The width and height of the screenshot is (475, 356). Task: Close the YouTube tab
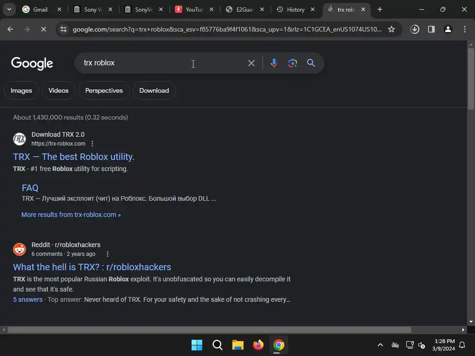coord(212,9)
